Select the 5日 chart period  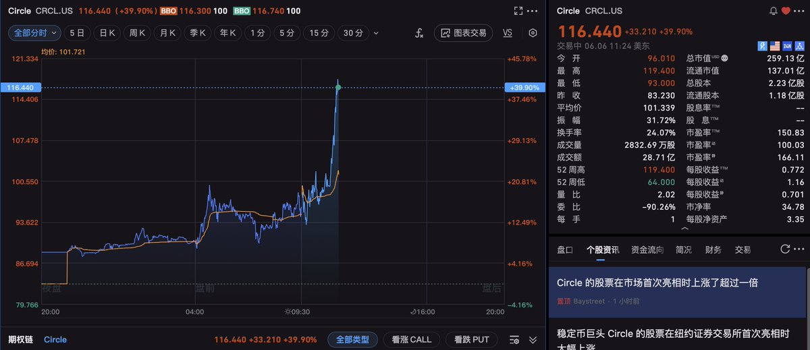tap(78, 32)
